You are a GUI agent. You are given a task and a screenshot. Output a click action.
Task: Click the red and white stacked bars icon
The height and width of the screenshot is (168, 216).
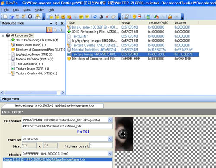[140, 16]
